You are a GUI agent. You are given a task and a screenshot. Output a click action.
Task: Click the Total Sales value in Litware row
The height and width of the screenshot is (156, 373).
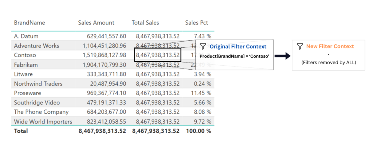(x=158, y=74)
